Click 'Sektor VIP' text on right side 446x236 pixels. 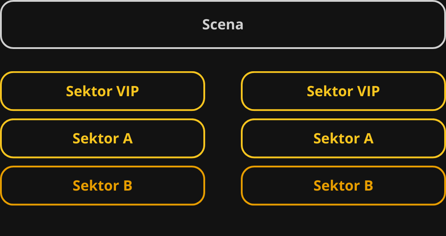pos(343,91)
